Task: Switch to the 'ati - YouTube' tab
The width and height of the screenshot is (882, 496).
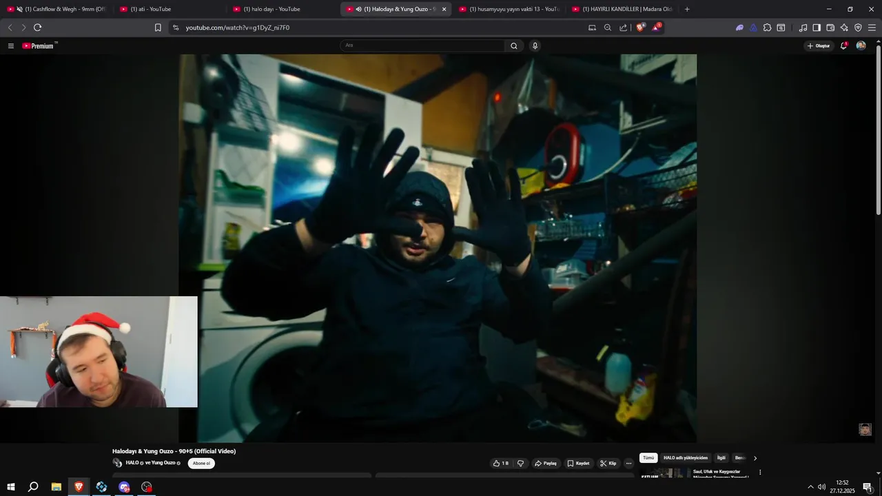Action: [x=169, y=9]
